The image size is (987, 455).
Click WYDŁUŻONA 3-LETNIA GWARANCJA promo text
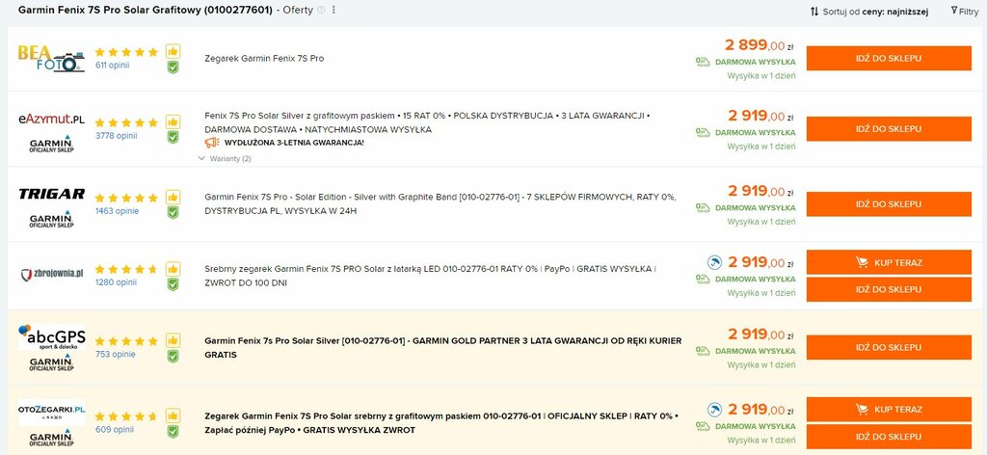(x=294, y=143)
